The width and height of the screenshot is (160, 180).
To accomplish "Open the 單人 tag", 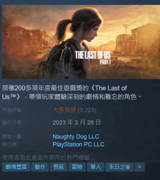I will [96, 167].
